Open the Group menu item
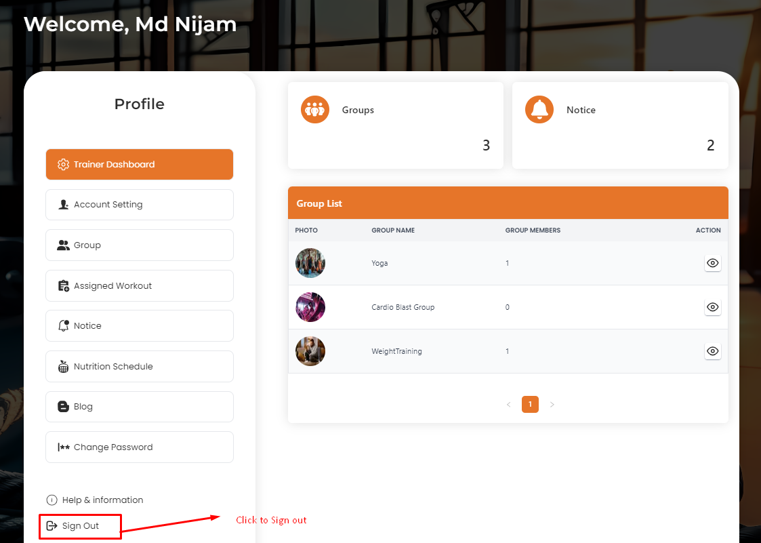This screenshot has width=761, height=543. click(x=140, y=245)
